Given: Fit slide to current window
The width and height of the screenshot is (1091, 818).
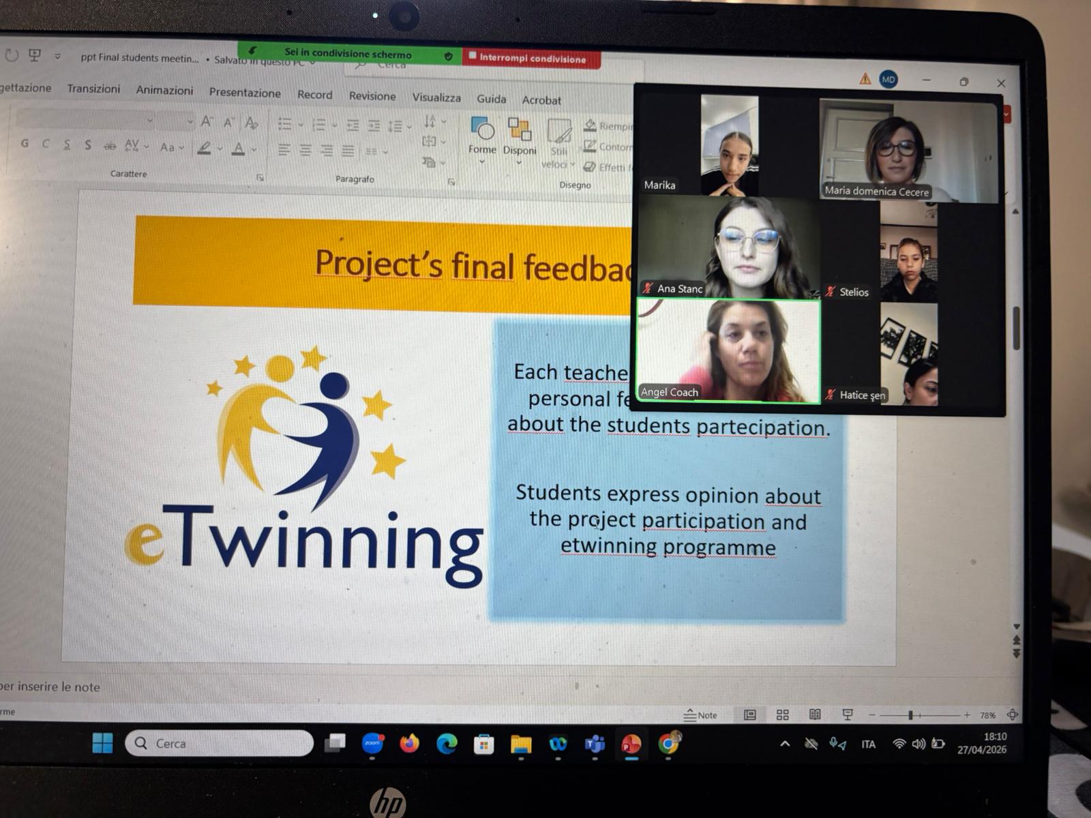Looking at the screenshot, I should point(1013,715).
